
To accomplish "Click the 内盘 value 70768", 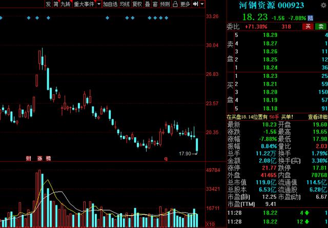I will tap(319, 175).
